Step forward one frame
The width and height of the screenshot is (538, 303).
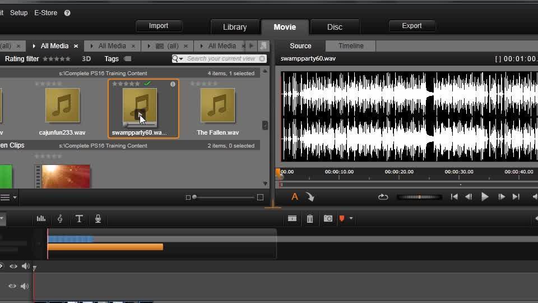click(x=502, y=197)
